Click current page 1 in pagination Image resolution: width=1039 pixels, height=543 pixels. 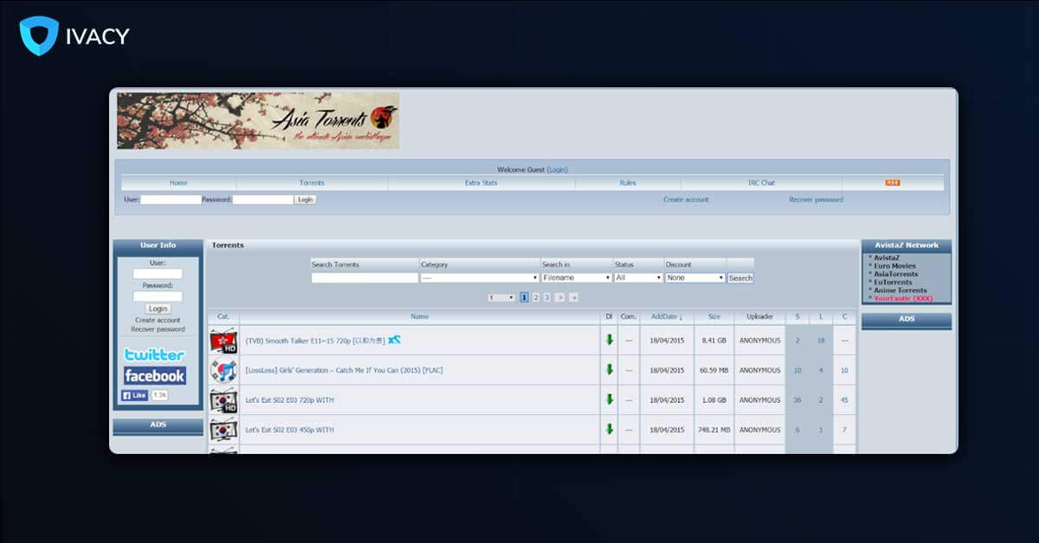coord(525,297)
